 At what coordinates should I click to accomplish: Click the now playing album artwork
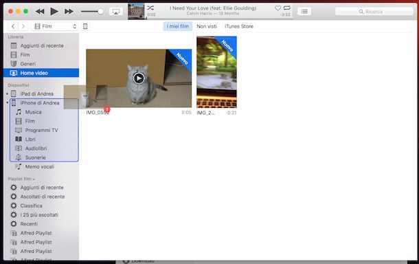click(136, 11)
